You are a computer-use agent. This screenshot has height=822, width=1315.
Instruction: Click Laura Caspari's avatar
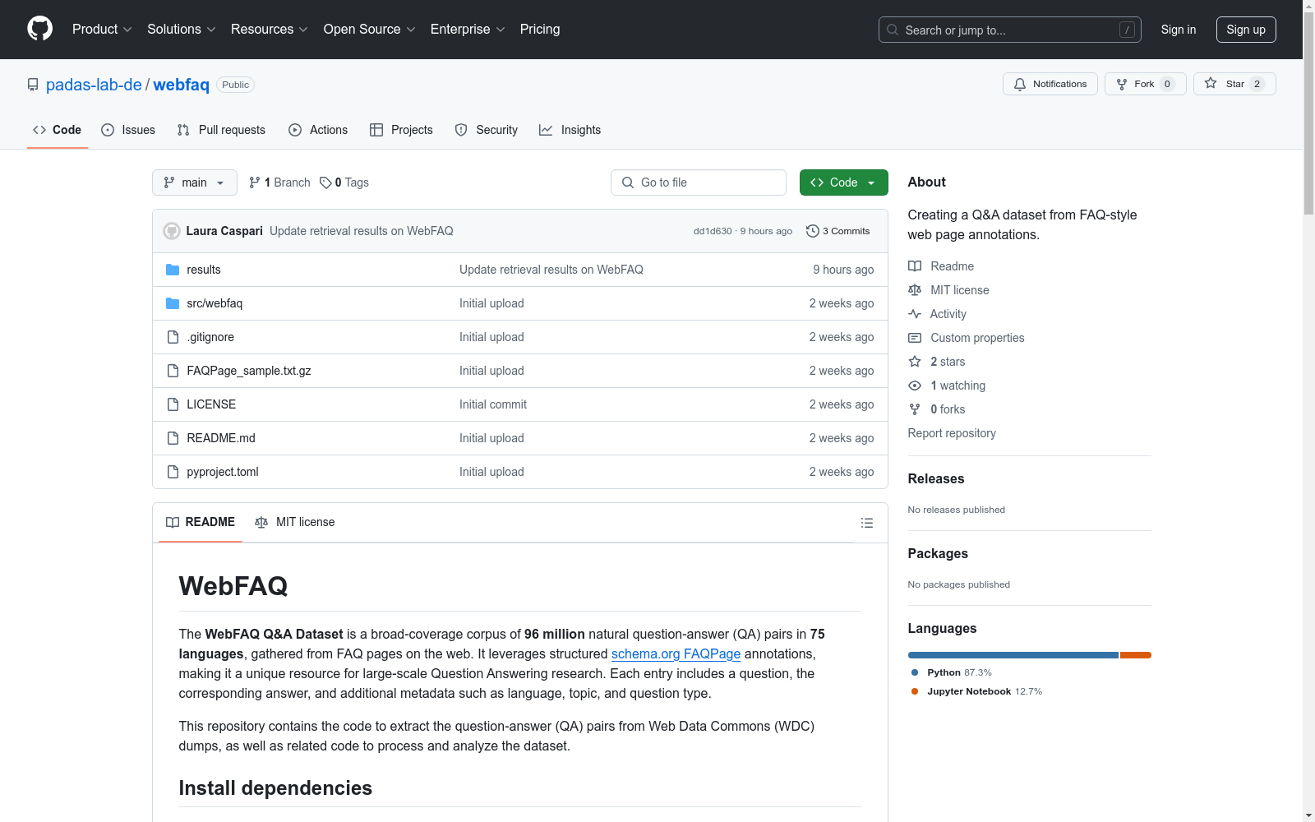coord(172,231)
